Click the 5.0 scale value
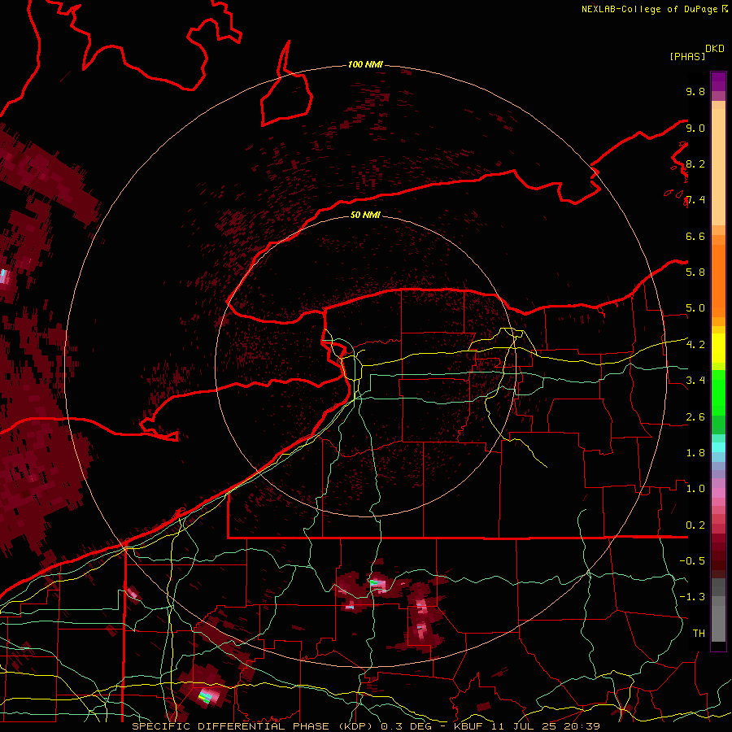Viewport: 732px width, 732px height. click(x=695, y=308)
